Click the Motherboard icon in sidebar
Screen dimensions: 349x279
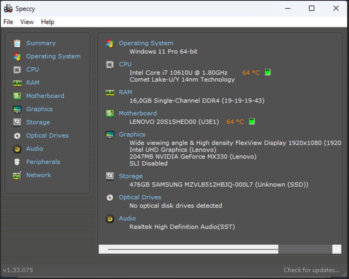tap(17, 96)
